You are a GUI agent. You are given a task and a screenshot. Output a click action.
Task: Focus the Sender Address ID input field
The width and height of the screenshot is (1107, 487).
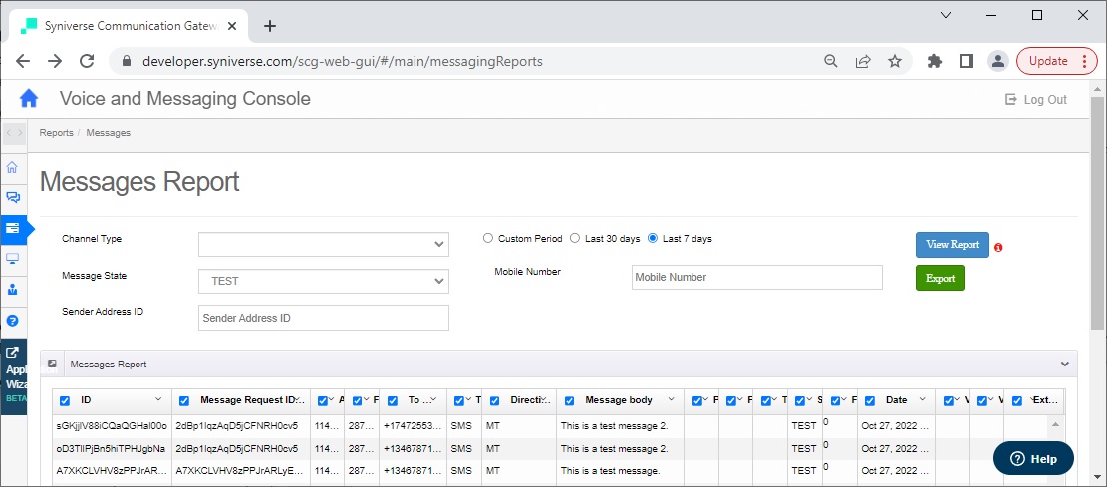click(x=324, y=318)
